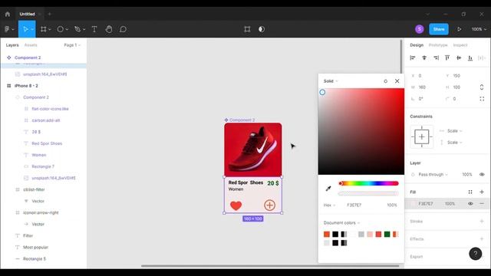Add a stroke with plus
The width and height of the screenshot is (491, 276).
coord(482,222)
